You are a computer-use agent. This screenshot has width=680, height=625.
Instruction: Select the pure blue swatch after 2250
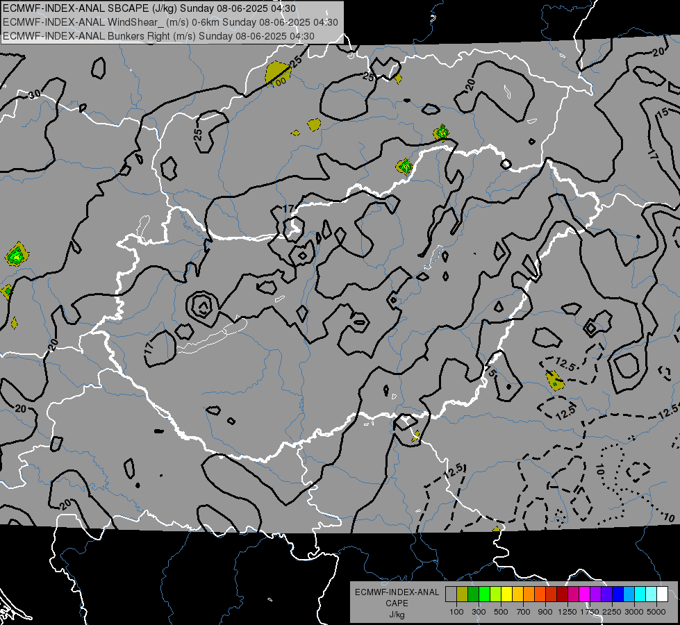618,594
